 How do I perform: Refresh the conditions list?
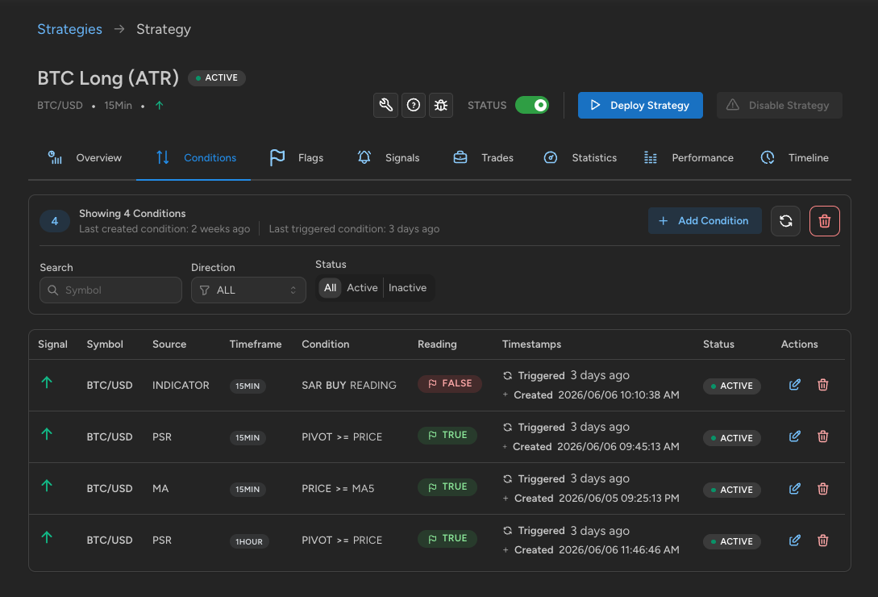tap(785, 221)
